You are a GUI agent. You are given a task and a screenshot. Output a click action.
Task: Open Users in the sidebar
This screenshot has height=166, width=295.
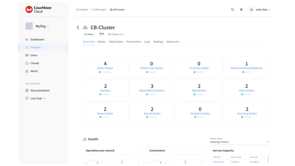(34, 55)
